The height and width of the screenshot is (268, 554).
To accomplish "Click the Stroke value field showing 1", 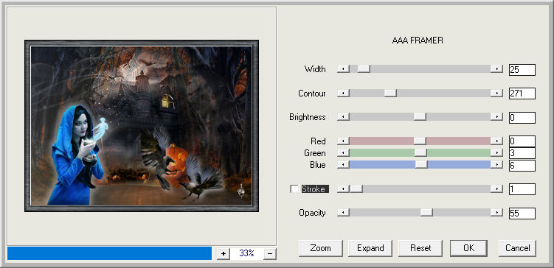I will point(522,189).
